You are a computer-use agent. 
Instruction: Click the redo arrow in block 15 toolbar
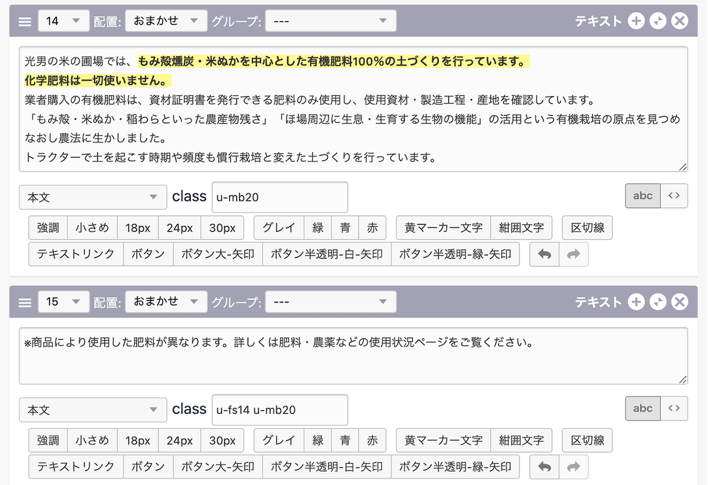pyautogui.click(x=574, y=467)
